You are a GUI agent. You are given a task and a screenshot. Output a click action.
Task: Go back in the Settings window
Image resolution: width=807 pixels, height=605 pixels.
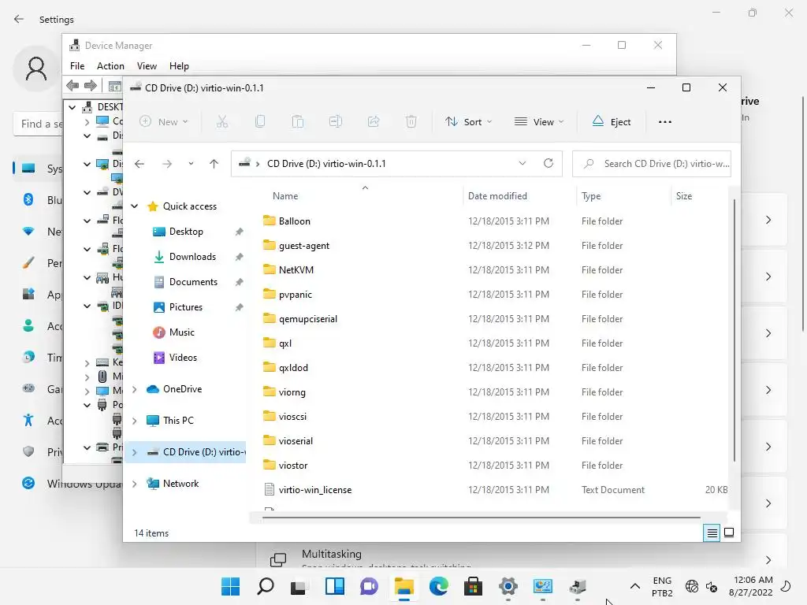[x=19, y=19]
